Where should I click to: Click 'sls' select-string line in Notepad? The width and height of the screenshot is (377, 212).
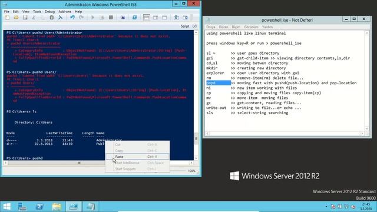[247, 112]
